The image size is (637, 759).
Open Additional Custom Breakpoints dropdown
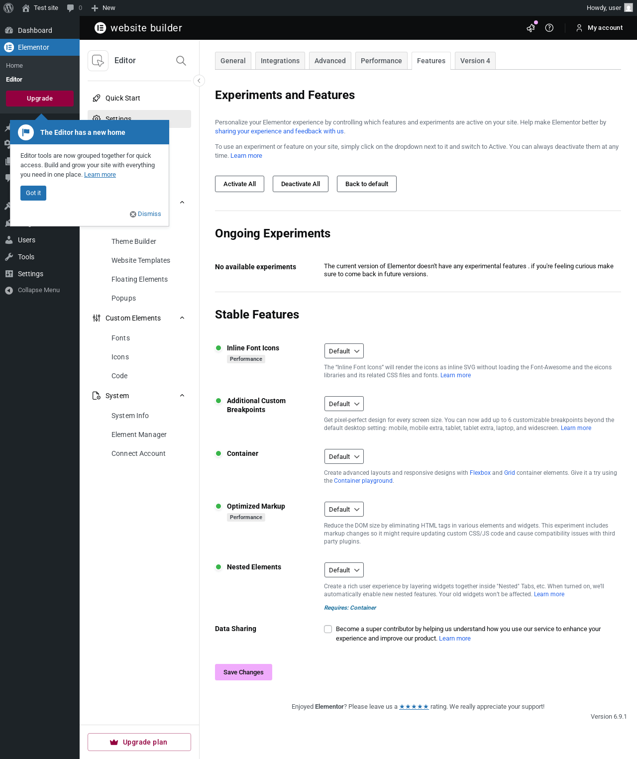point(344,404)
